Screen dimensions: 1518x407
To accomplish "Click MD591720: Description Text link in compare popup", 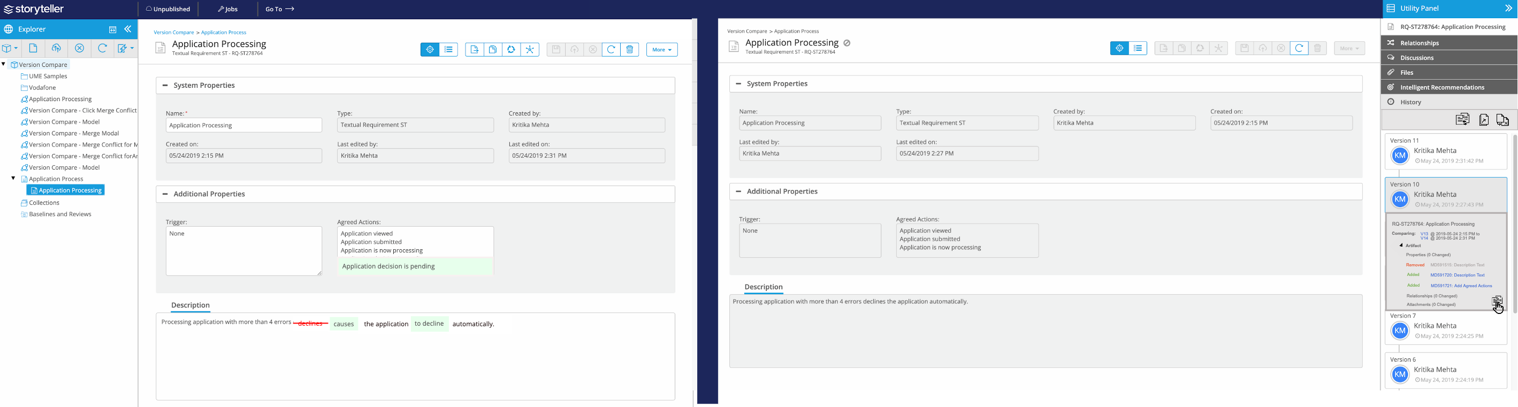I will [x=1458, y=275].
